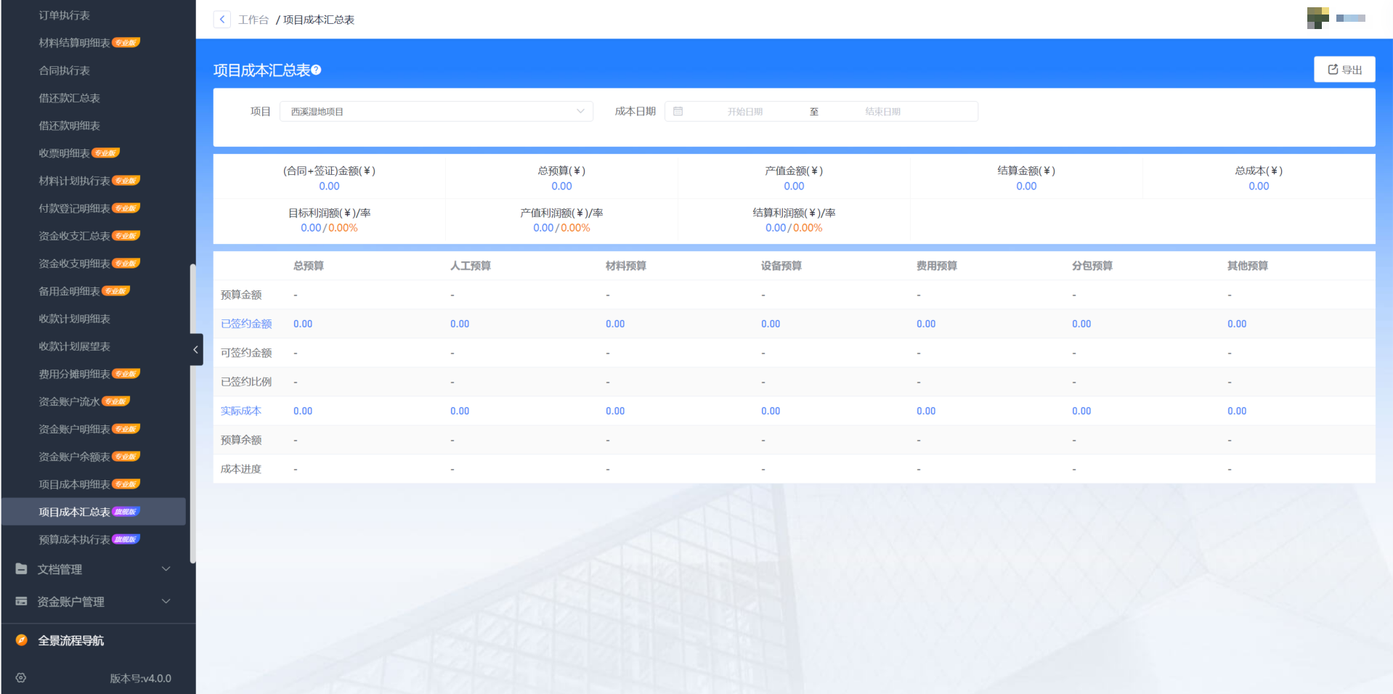
Task: Click the calendar icon in 成本日期 field
Action: coord(678,112)
